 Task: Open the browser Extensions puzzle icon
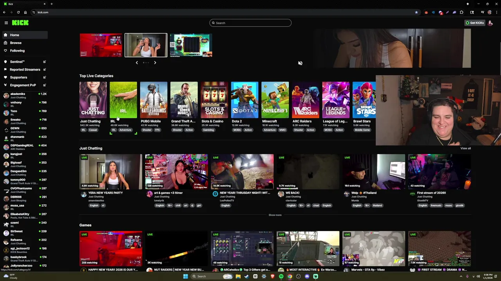[461, 12]
